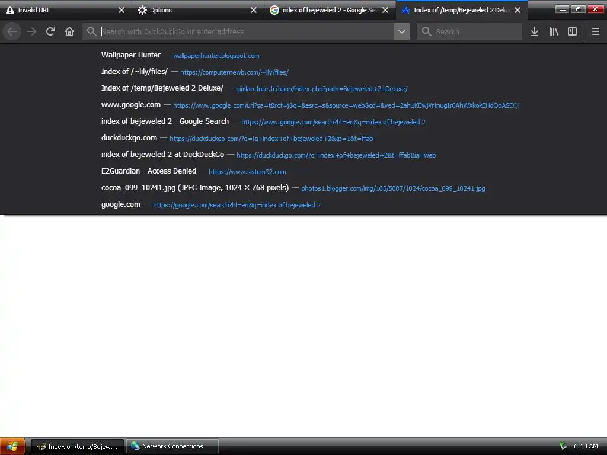Switch to the Invalid URL tab

click(66, 10)
